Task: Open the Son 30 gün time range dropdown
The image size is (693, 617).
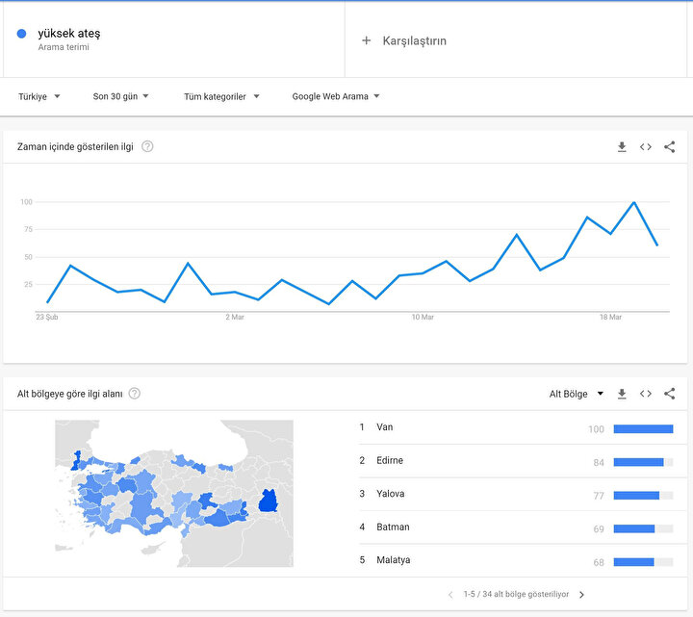Action: tap(120, 96)
